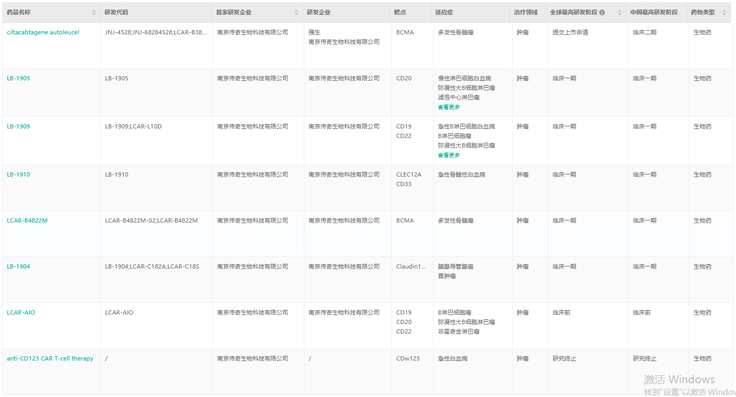Click the info icon beside 全球最高研发阶段
The width and height of the screenshot is (736, 397).
[x=602, y=12]
